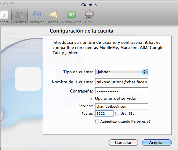This screenshot has height=150, width=178.
Task: Click the Cancelar button
Action: tap(123, 142)
